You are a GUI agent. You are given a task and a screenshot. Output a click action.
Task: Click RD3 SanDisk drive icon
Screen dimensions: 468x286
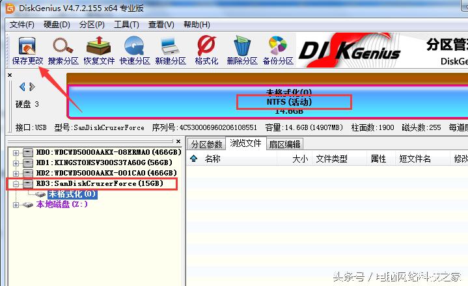tap(28, 183)
